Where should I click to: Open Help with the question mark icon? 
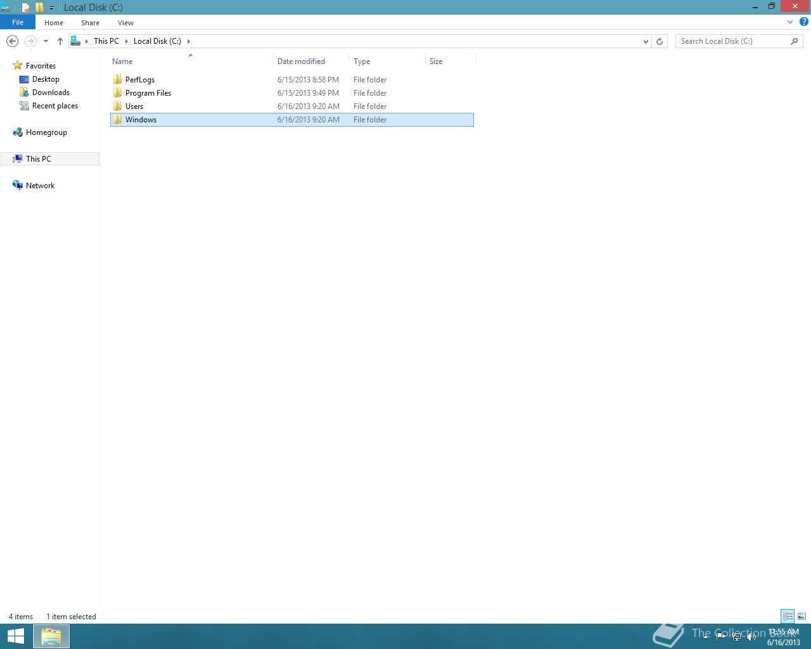click(x=803, y=22)
